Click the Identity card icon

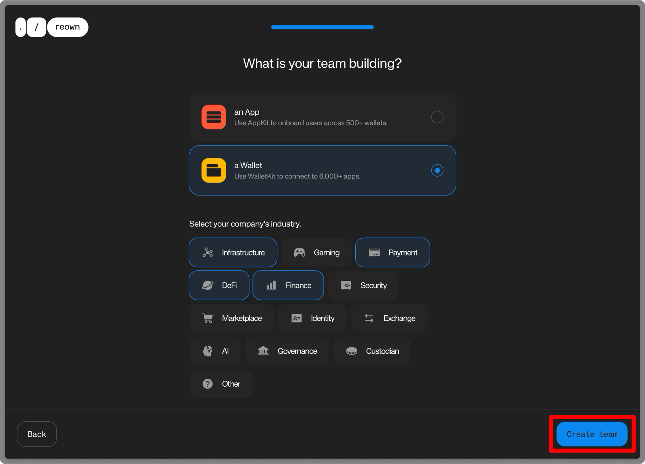[x=296, y=318]
